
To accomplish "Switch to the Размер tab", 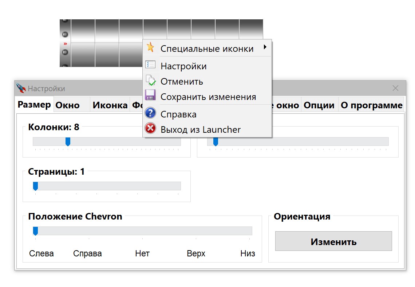I will tap(34, 105).
